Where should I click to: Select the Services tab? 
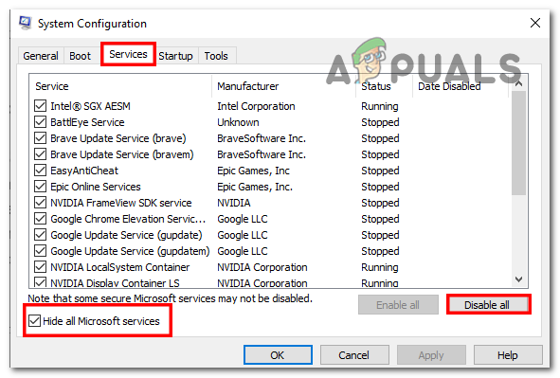[128, 54]
